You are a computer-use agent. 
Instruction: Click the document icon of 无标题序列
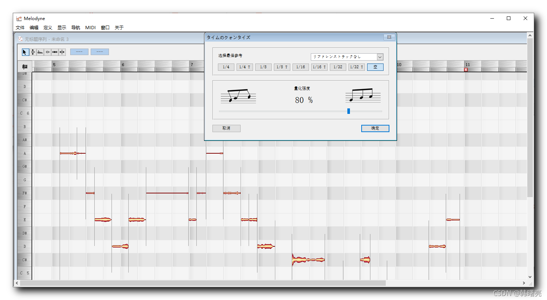click(20, 39)
